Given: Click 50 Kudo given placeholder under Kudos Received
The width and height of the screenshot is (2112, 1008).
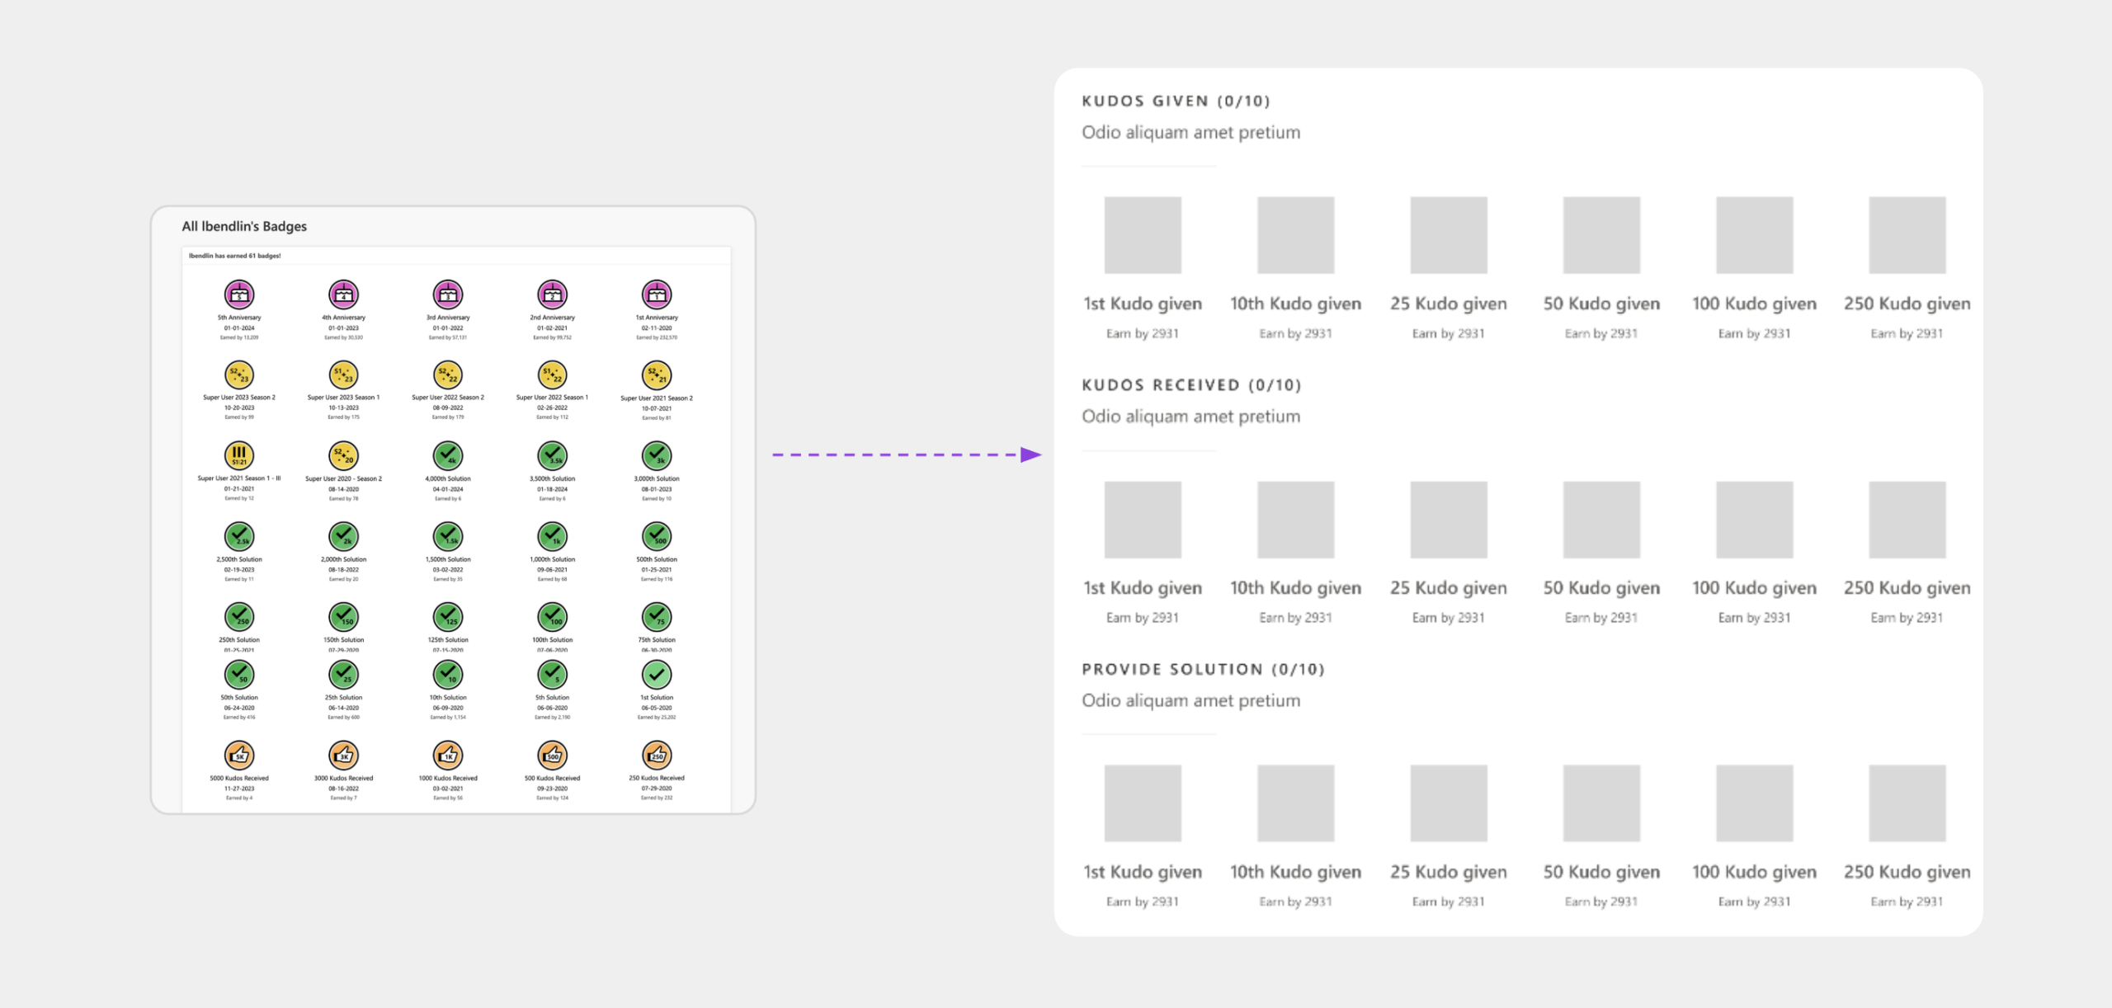Looking at the screenshot, I should [1601, 520].
